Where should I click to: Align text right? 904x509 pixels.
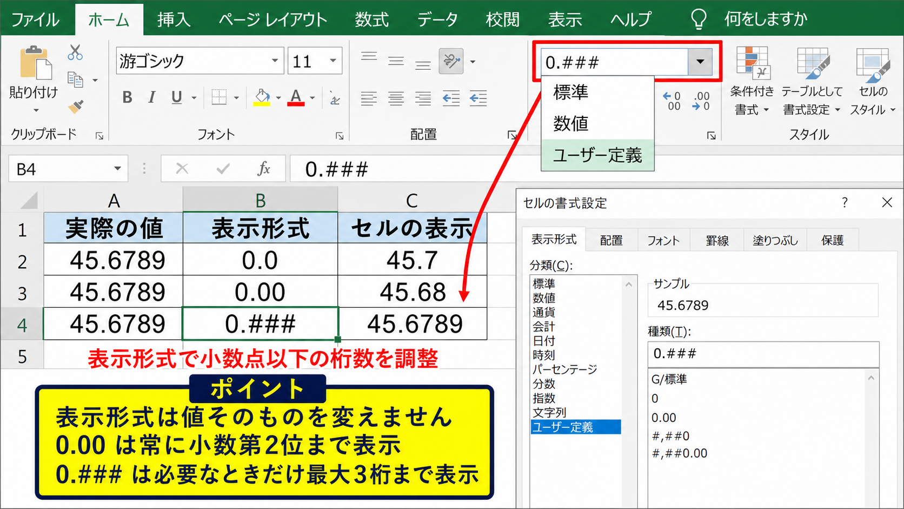click(423, 98)
